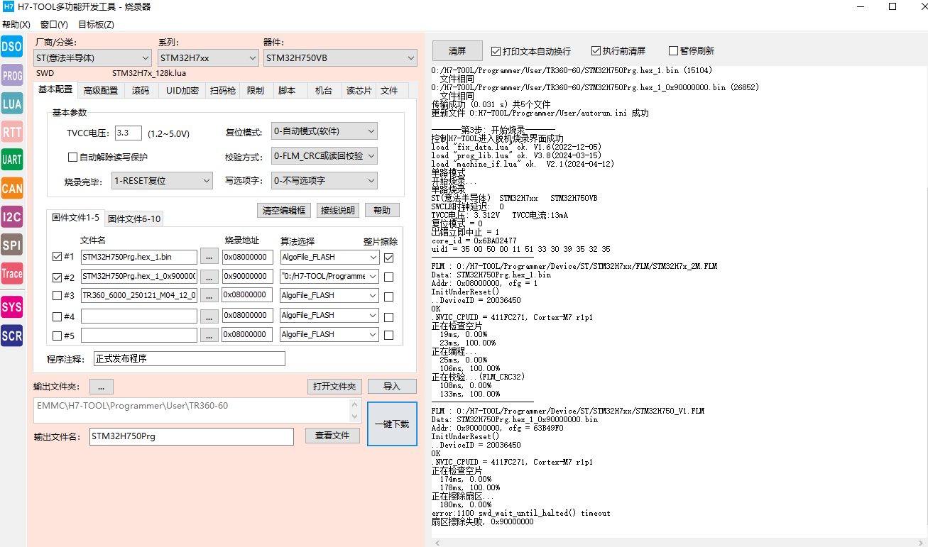Select the PROG programmer sidebar icon

(11, 75)
